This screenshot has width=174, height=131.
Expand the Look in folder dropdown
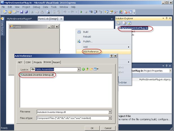click(x=79, y=69)
